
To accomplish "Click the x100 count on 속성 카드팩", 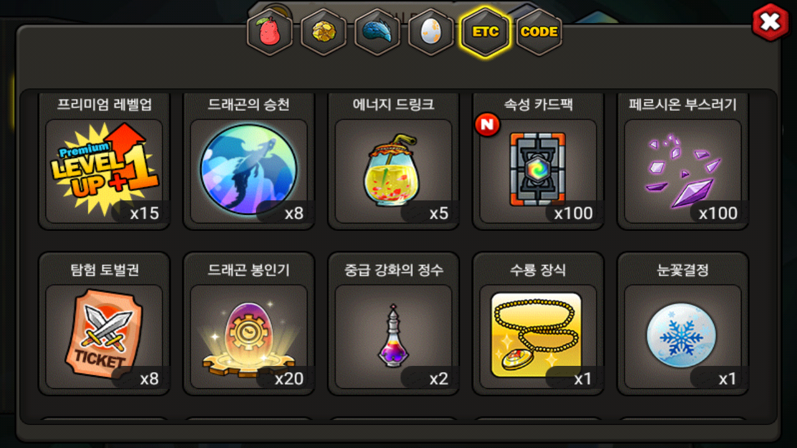I will coord(573,213).
